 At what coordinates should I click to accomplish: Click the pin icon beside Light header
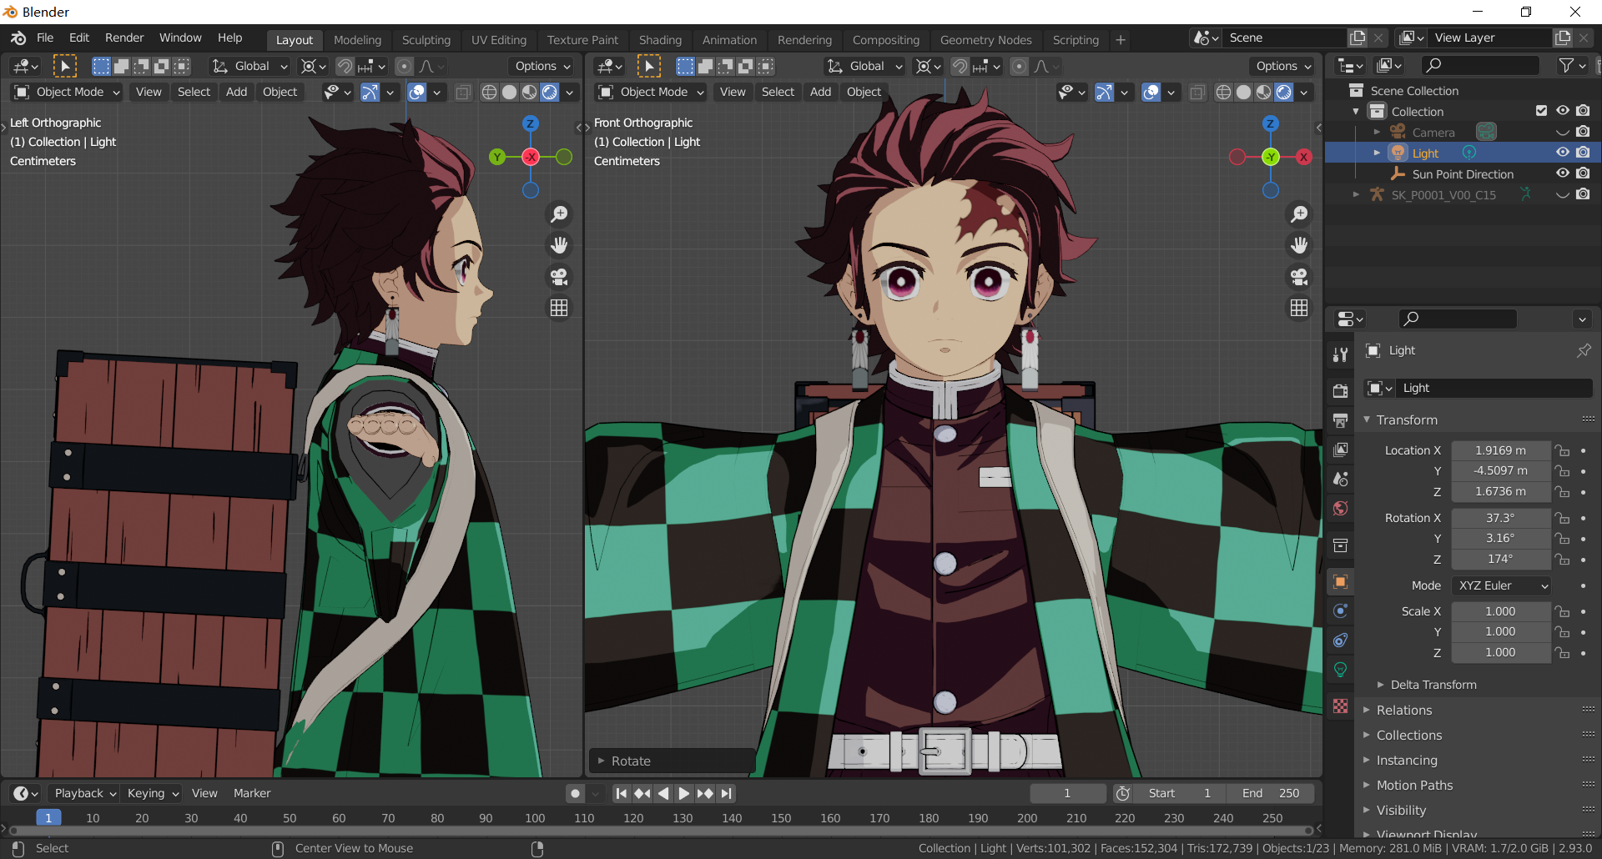pyautogui.click(x=1583, y=350)
